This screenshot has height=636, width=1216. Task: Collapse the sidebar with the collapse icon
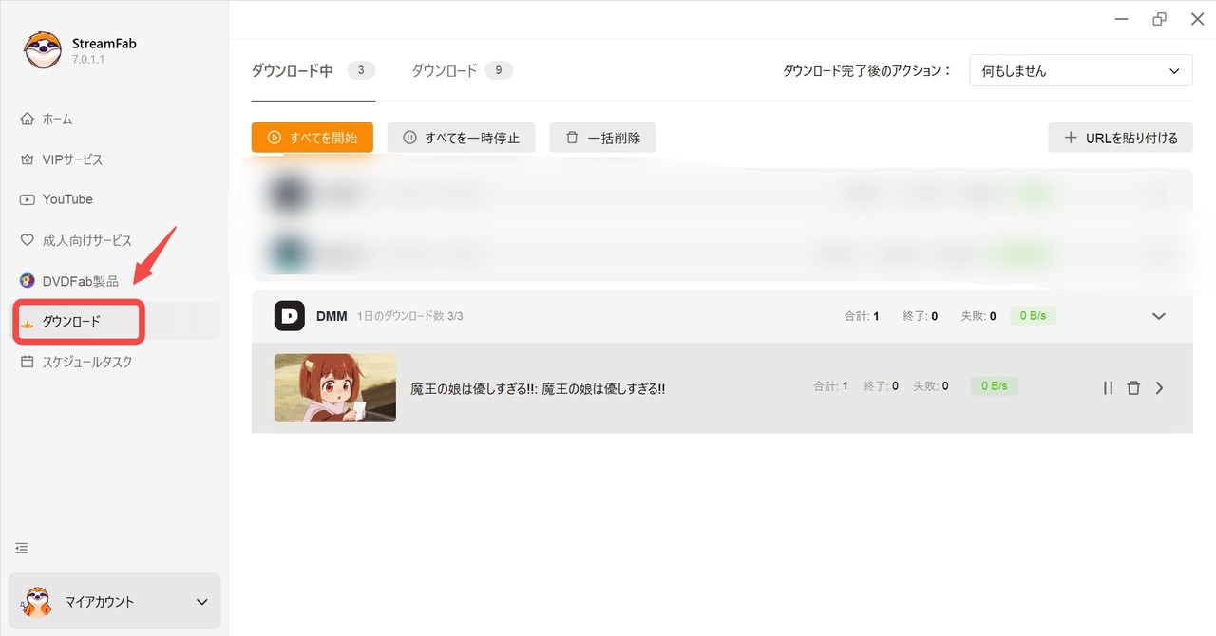(21, 548)
